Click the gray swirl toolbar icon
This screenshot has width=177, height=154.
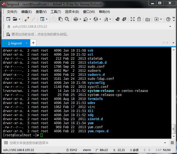[118, 19]
